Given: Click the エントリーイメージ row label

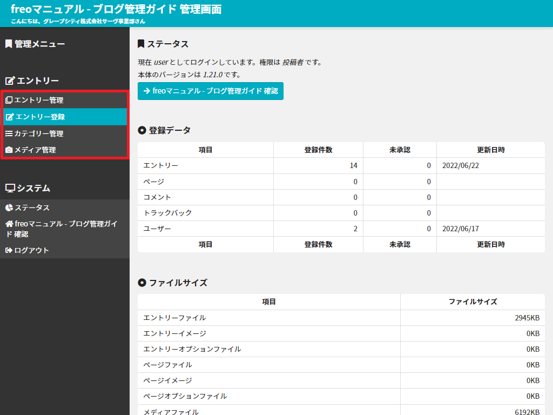Looking at the screenshot, I should click(x=174, y=333).
